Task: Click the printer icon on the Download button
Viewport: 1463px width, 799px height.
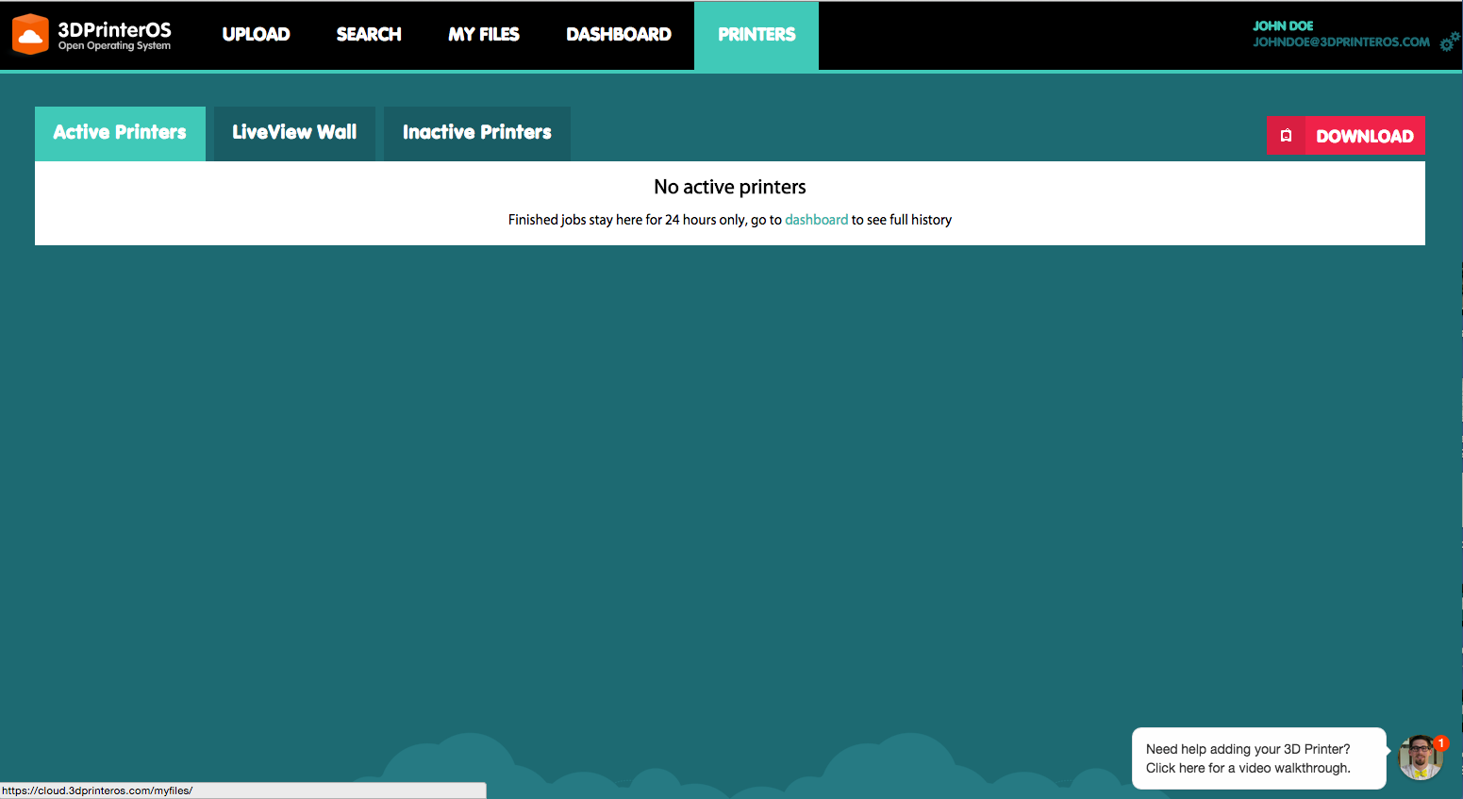Action: coord(1286,136)
